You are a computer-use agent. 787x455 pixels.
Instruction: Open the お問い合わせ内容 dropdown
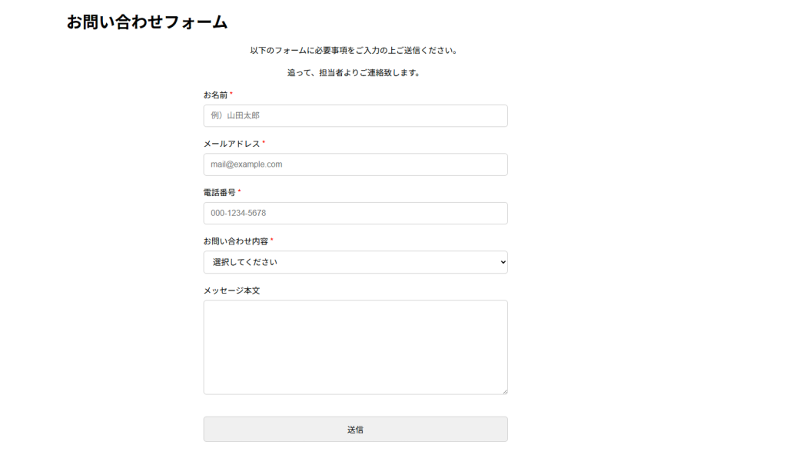point(355,262)
